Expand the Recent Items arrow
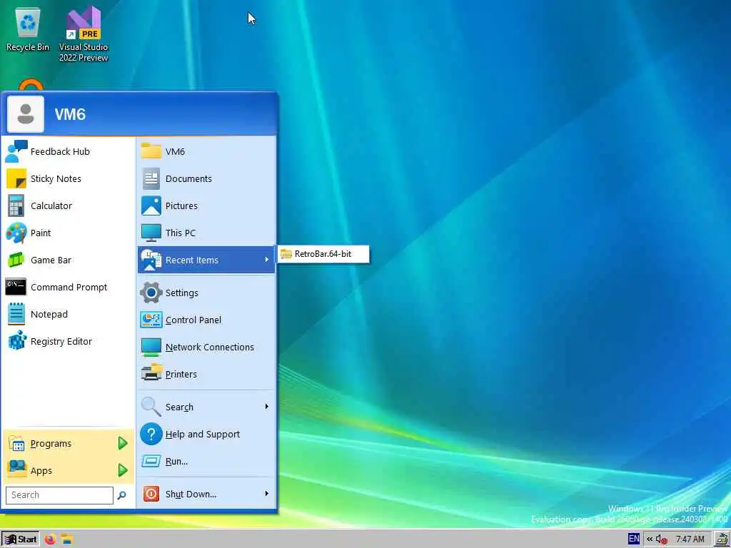Image resolution: width=731 pixels, height=548 pixels. (267, 260)
